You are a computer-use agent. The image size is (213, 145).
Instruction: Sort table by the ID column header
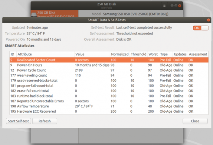tap(12, 54)
